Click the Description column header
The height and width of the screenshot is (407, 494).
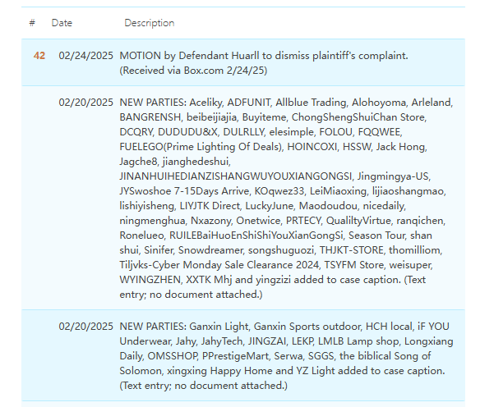149,23
